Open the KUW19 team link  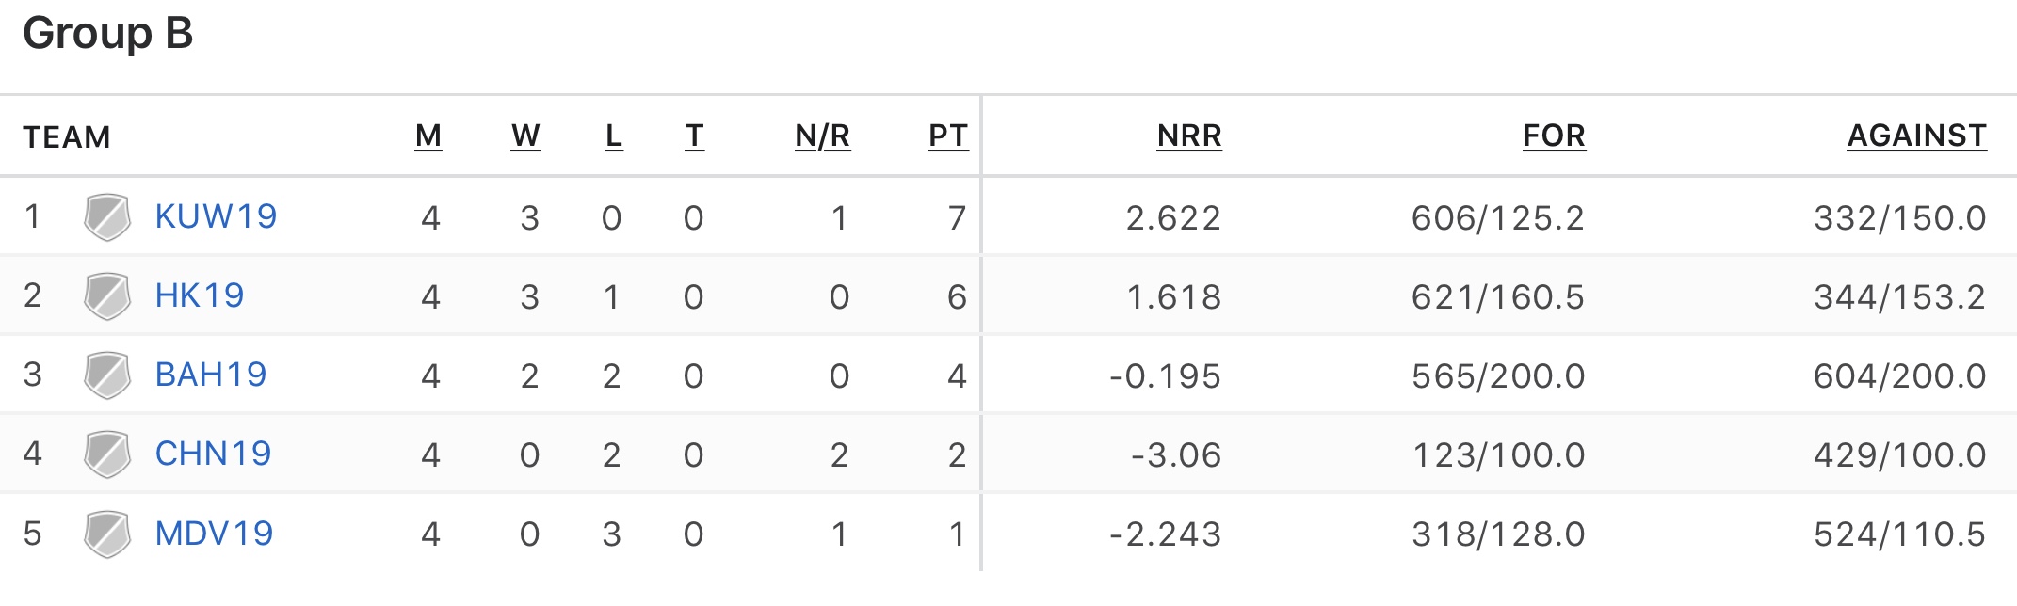coord(216,216)
